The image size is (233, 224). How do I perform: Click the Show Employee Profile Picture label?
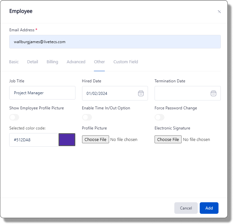(37, 108)
